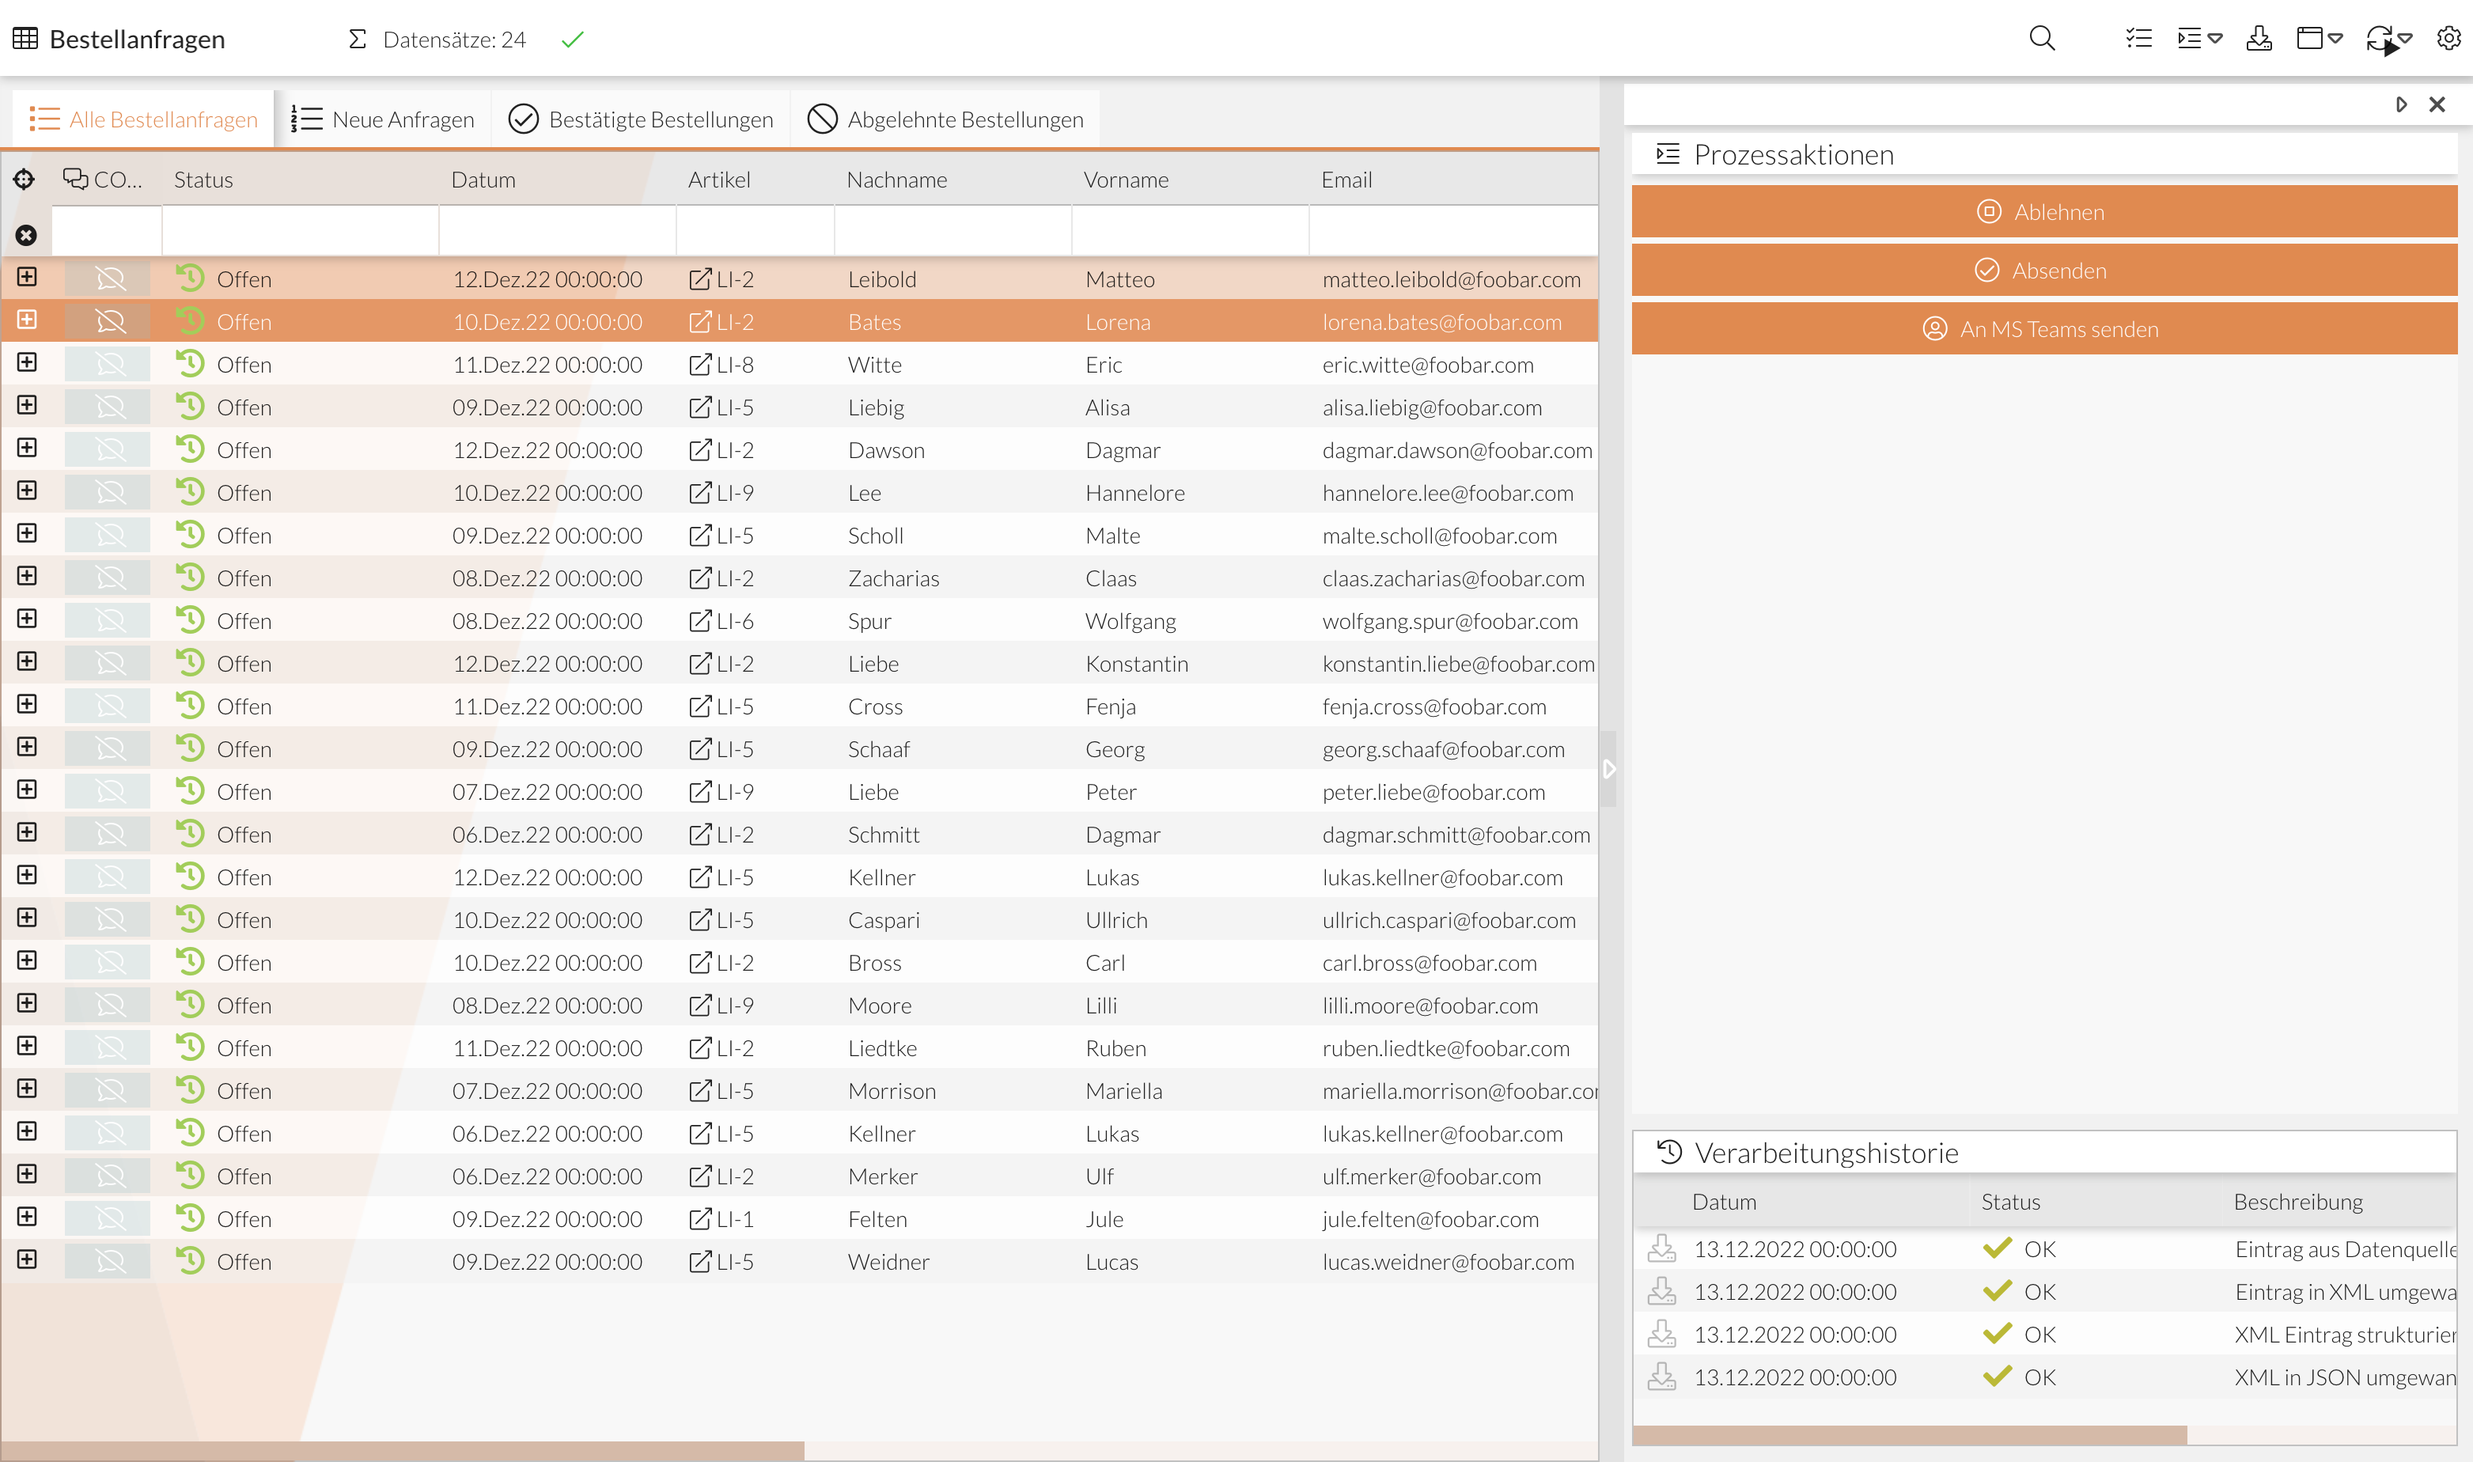Expand the Leibold row
Viewport: 2473px width, 1462px height.
tap(27, 278)
